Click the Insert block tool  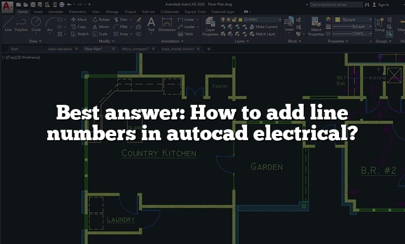click(x=289, y=24)
